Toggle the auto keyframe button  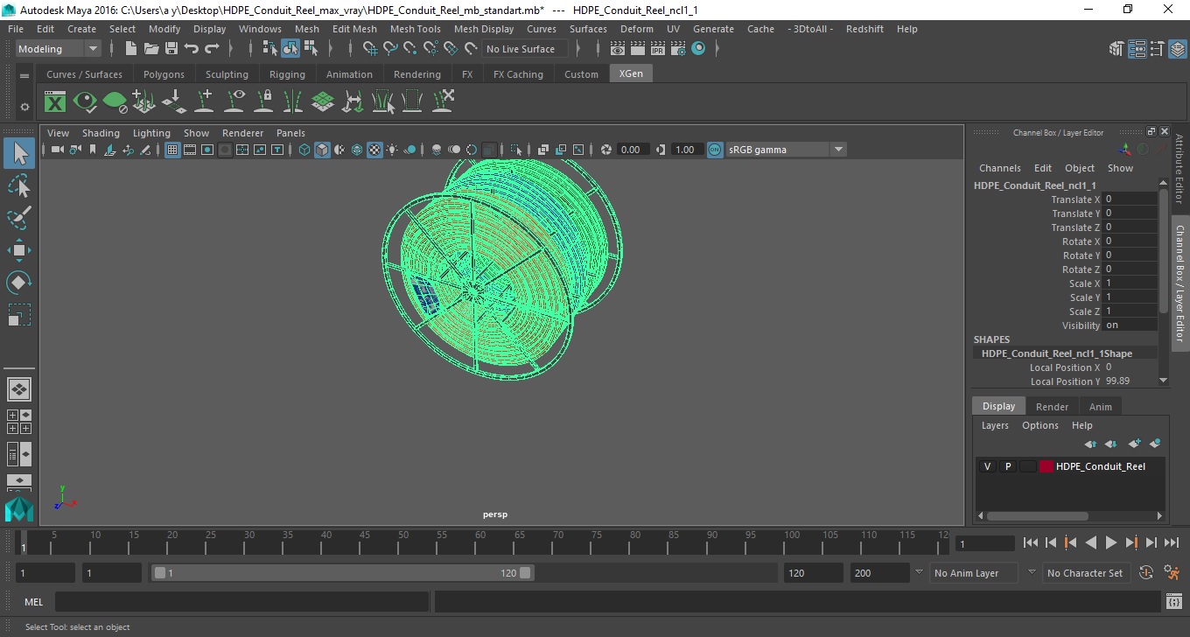point(1146,573)
